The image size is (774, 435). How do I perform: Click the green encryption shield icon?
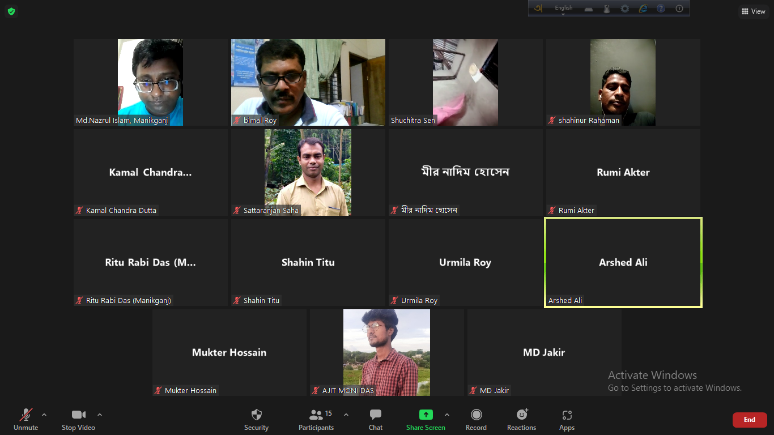tap(11, 11)
